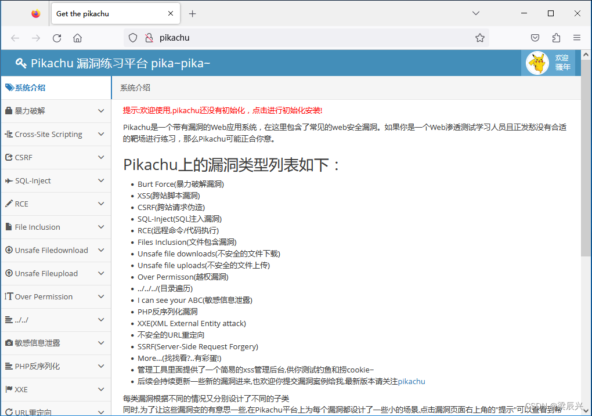The height and width of the screenshot is (416, 592).
Task: Click upload icon beside Unsafe Fileupload
Action: [x=9, y=273]
